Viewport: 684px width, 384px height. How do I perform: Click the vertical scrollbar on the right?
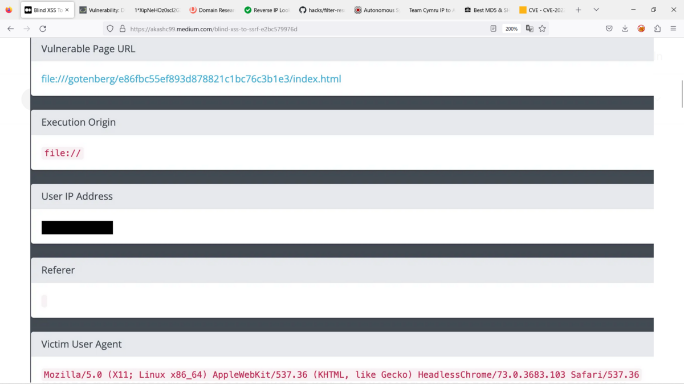681,94
